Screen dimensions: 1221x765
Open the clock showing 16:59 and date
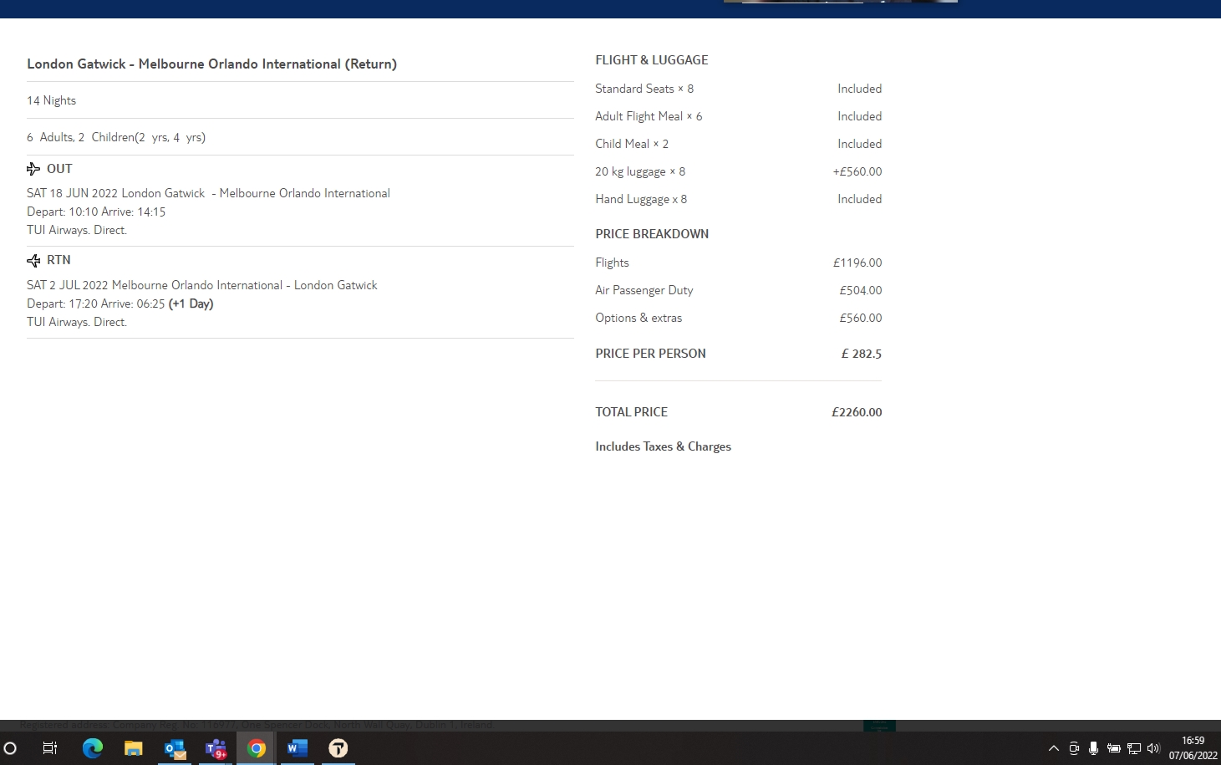(1193, 748)
